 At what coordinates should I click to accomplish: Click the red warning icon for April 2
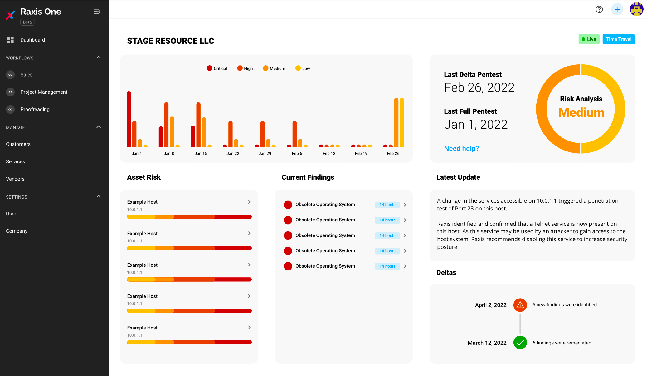click(520, 305)
